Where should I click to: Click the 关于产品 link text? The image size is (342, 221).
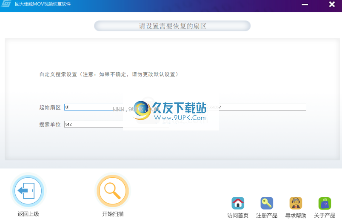pyautogui.click(x=325, y=215)
